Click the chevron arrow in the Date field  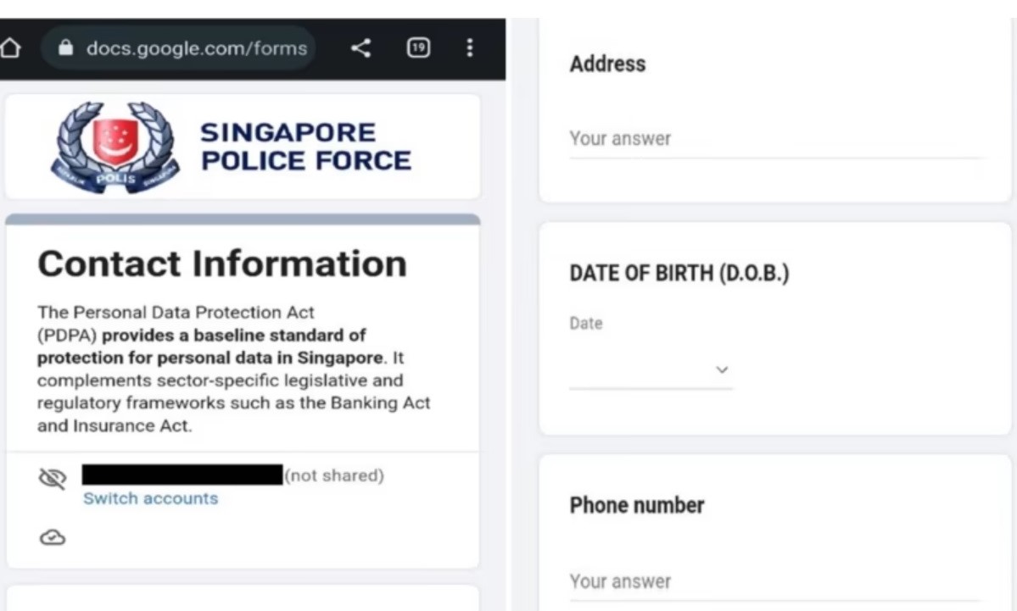pyautogui.click(x=722, y=370)
